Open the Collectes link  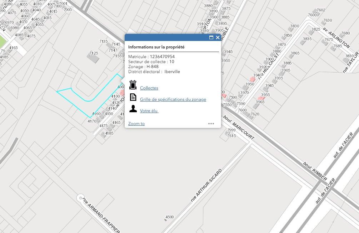pos(149,88)
